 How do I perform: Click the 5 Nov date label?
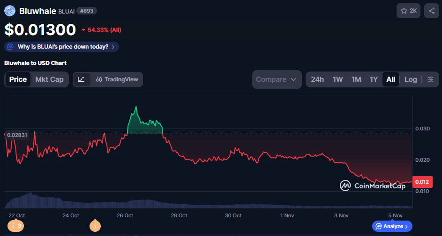click(x=395, y=215)
